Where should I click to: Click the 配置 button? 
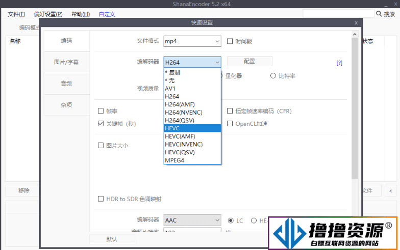[249, 61]
